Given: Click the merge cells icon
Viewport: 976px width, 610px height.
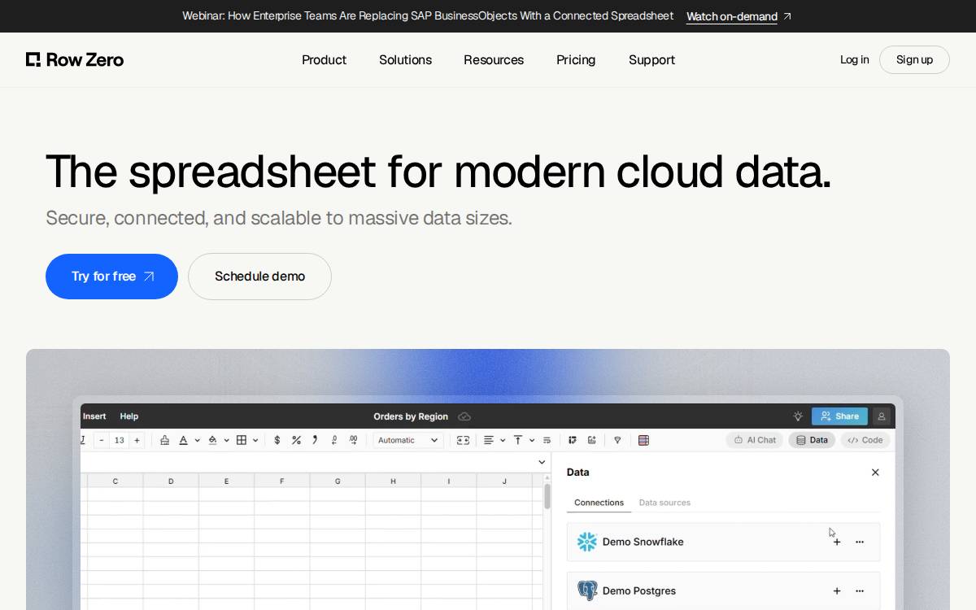Looking at the screenshot, I should click(463, 440).
